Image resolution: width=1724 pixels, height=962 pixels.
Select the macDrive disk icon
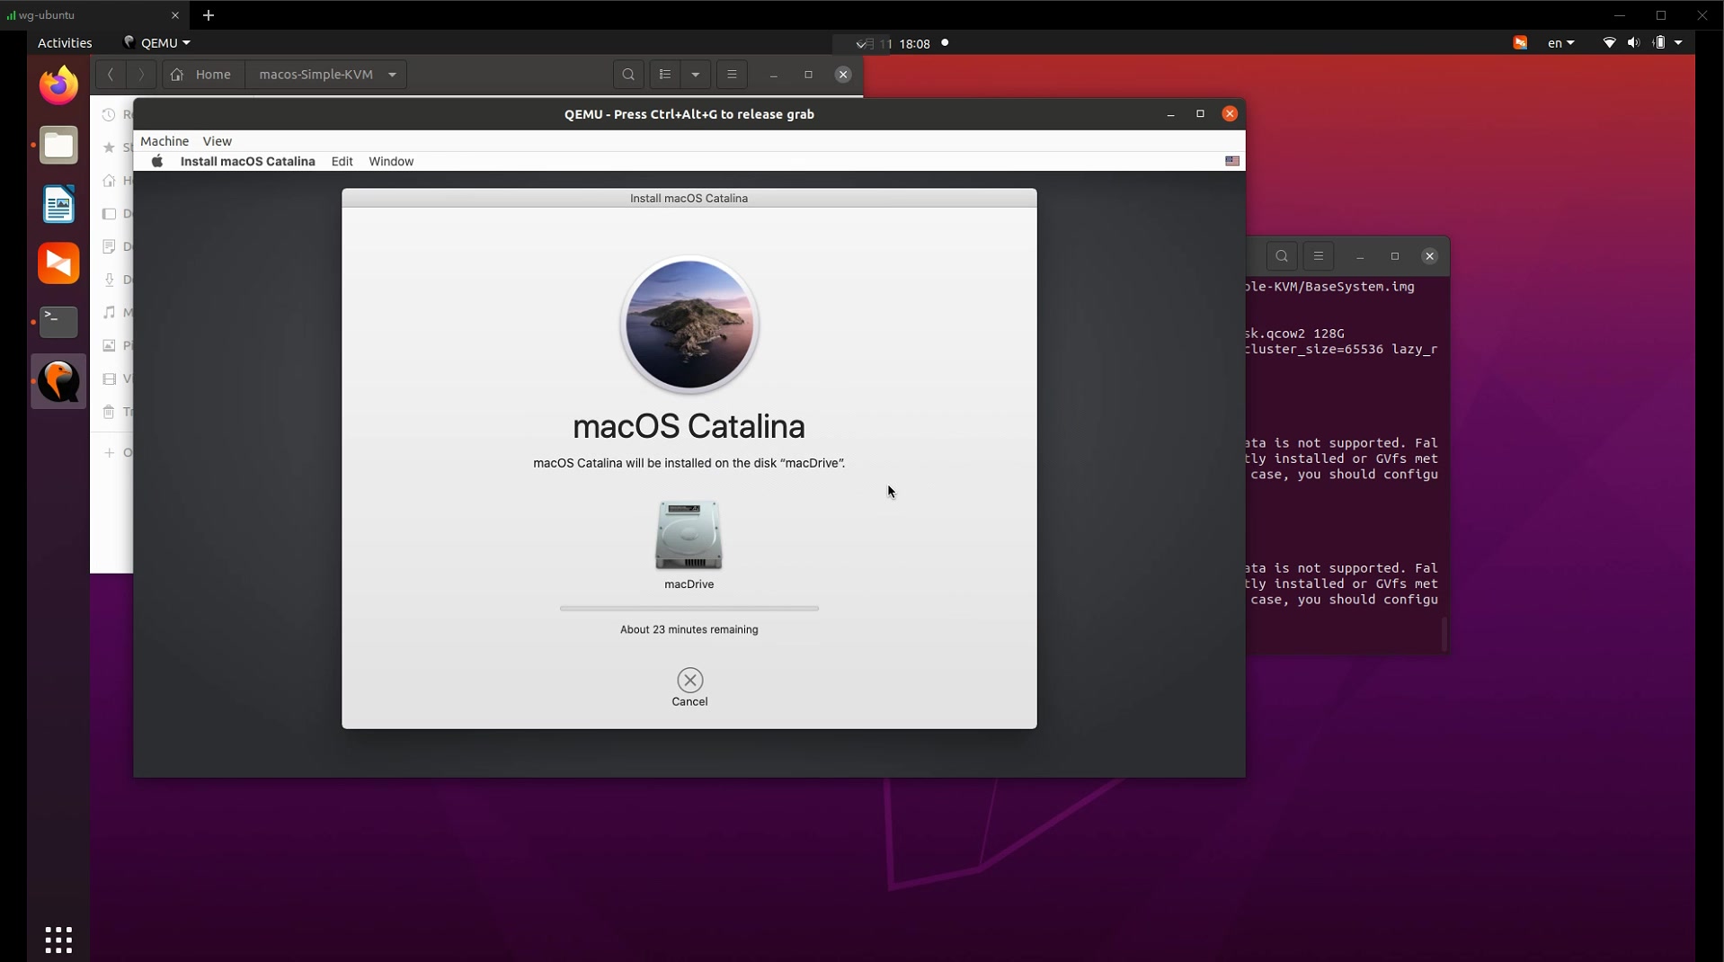[689, 535]
